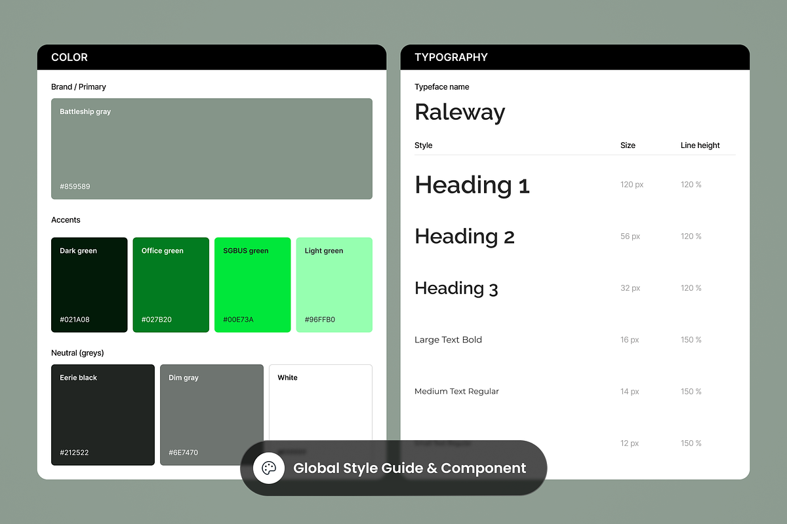Choose the Dim gray neutral swatch
The height and width of the screenshot is (524, 787).
[212, 415]
